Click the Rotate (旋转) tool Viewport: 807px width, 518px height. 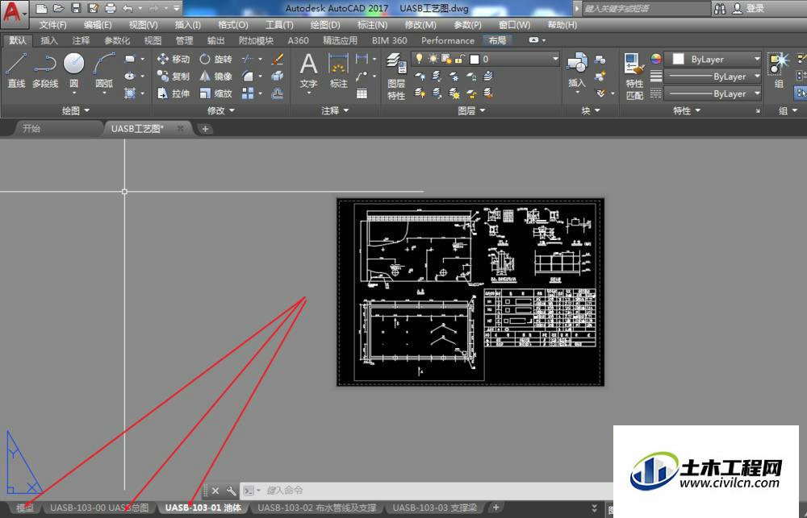click(x=215, y=59)
